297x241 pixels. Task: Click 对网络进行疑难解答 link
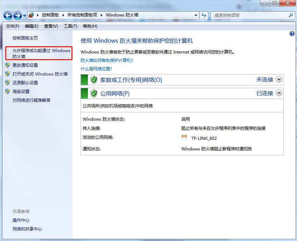tap(32, 100)
